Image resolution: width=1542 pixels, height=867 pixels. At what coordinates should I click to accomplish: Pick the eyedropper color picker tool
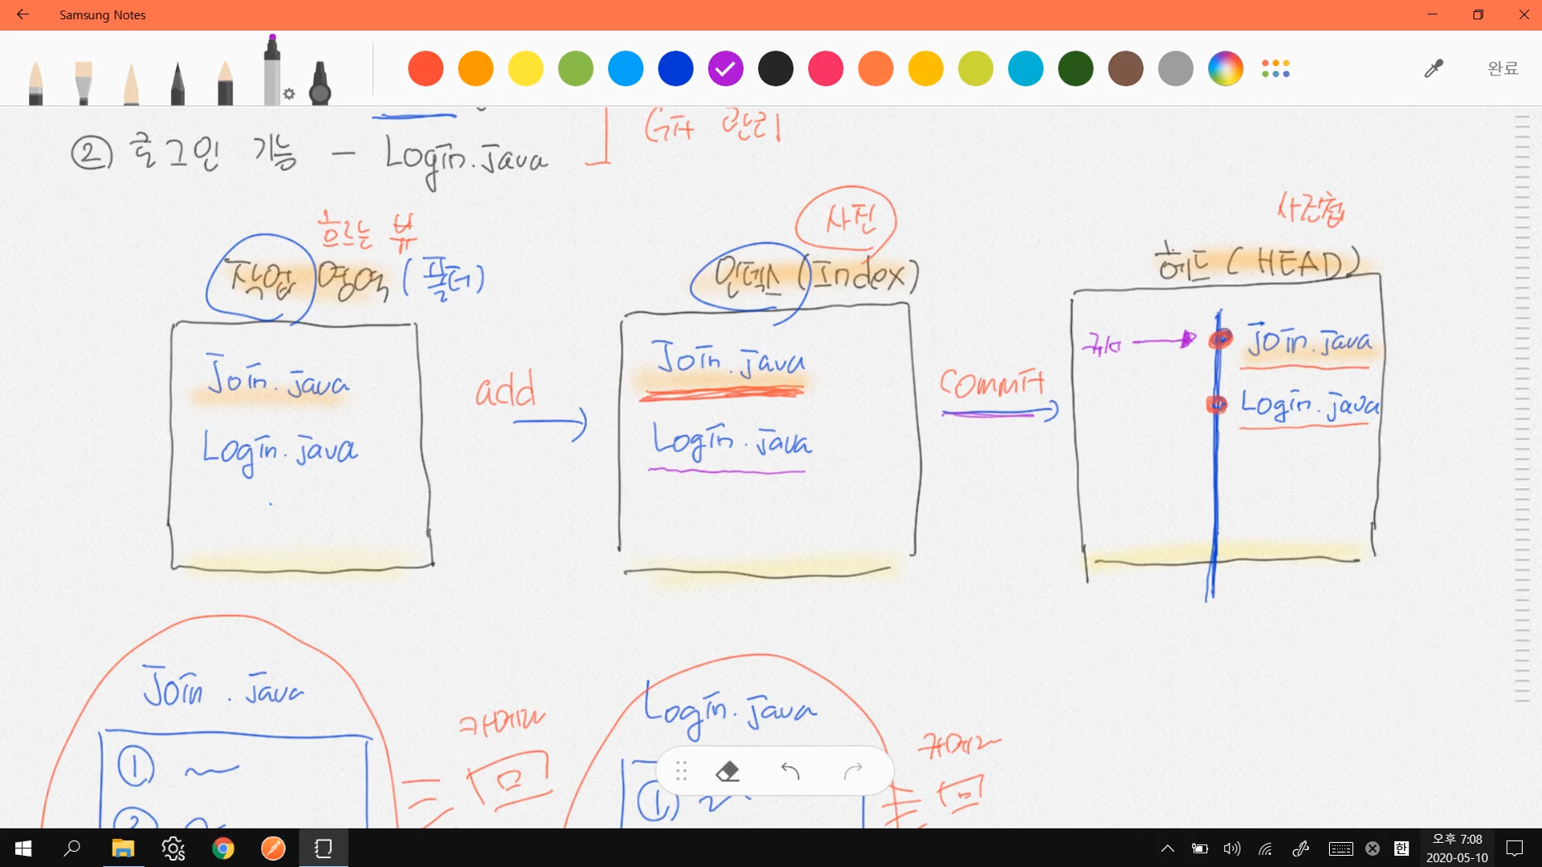pyautogui.click(x=1434, y=68)
